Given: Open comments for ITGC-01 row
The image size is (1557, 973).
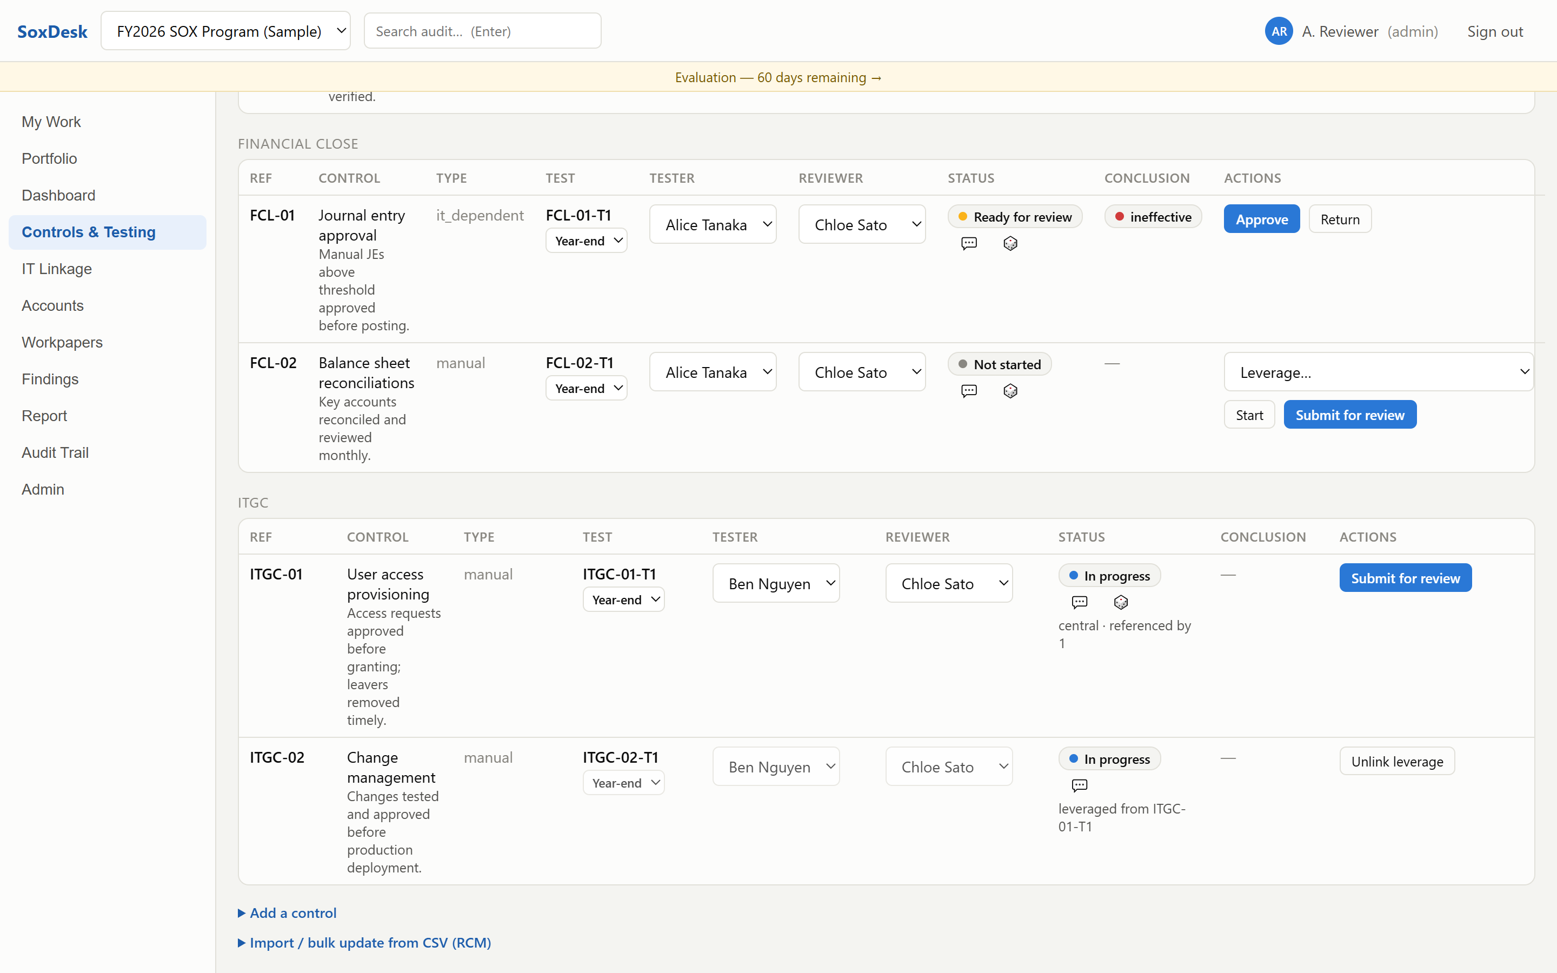Looking at the screenshot, I should coord(1080,602).
